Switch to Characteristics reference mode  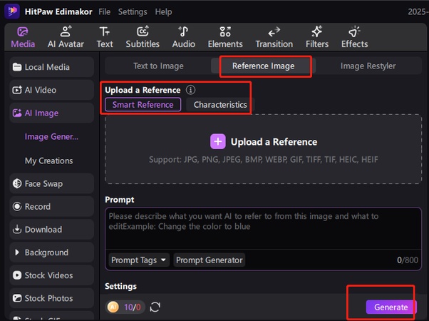pos(220,105)
